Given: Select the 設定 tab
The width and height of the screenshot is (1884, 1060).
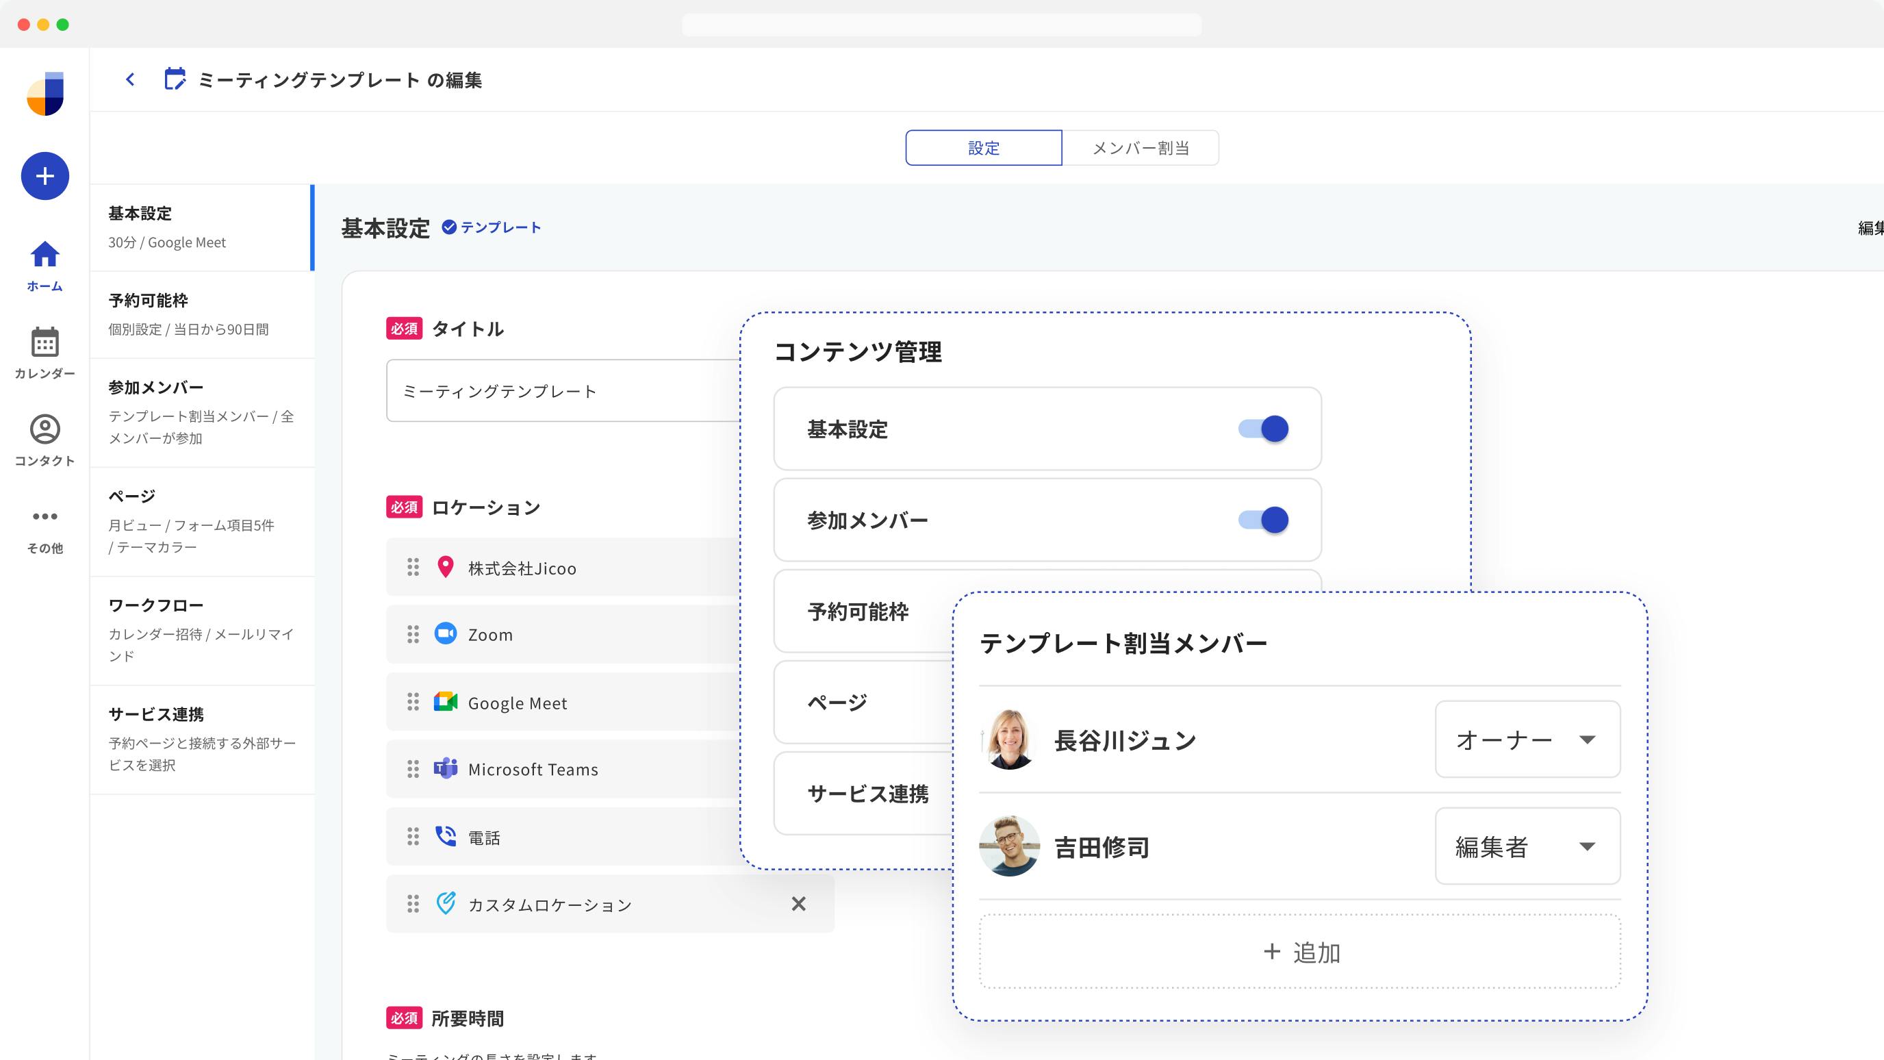Looking at the screenshot, I should click(983, 148).
